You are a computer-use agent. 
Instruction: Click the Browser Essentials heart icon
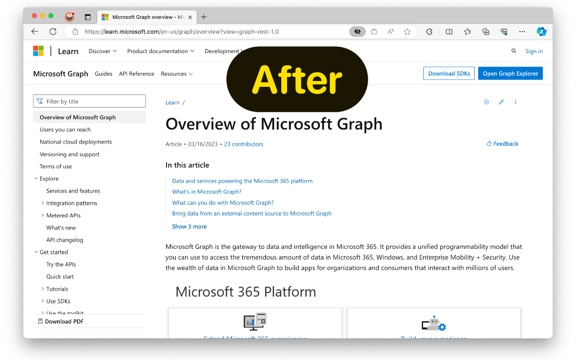point(504,31)
